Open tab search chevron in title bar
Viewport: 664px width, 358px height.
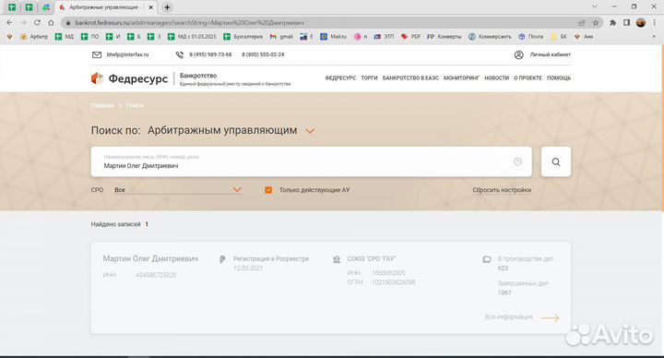594,6
